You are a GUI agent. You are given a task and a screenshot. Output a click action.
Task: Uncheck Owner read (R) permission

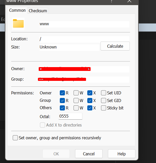pos(62,93)
